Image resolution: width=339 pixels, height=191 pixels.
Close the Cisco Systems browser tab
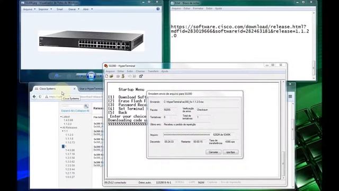tap(74, 89)
